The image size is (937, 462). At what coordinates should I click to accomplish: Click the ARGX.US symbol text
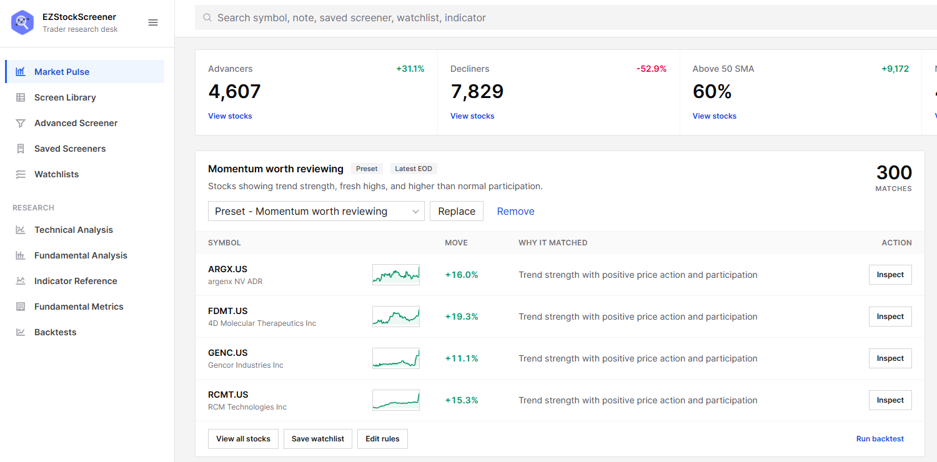(227, 269)
